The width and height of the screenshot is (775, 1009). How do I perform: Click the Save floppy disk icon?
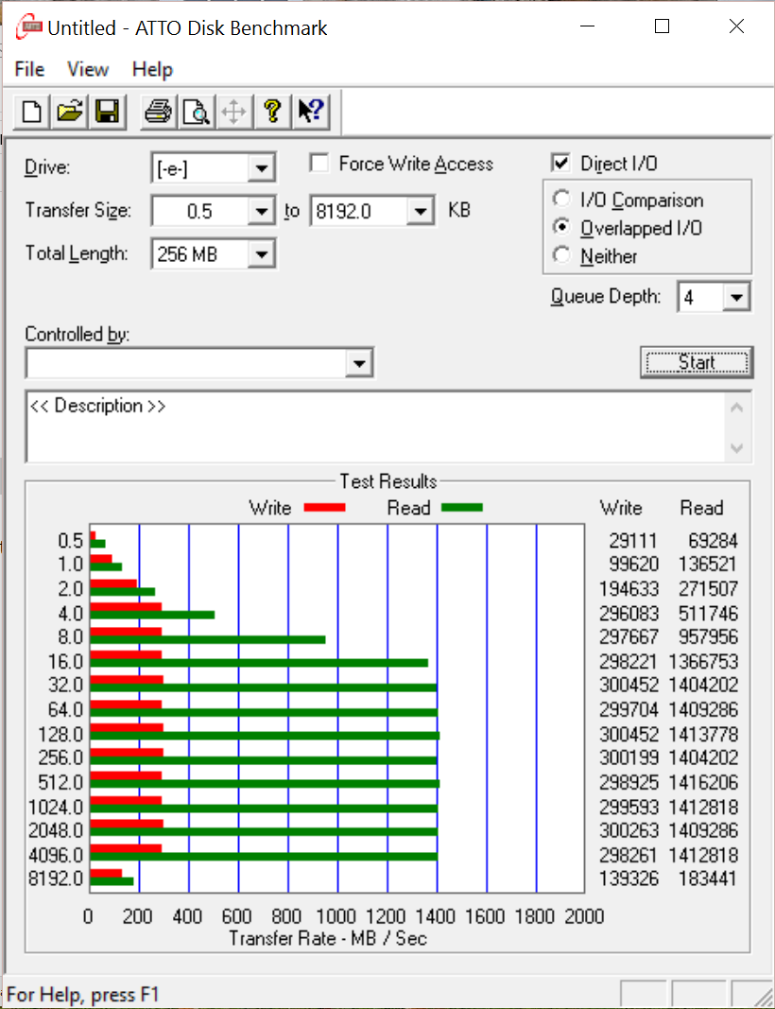pos(106,113)
